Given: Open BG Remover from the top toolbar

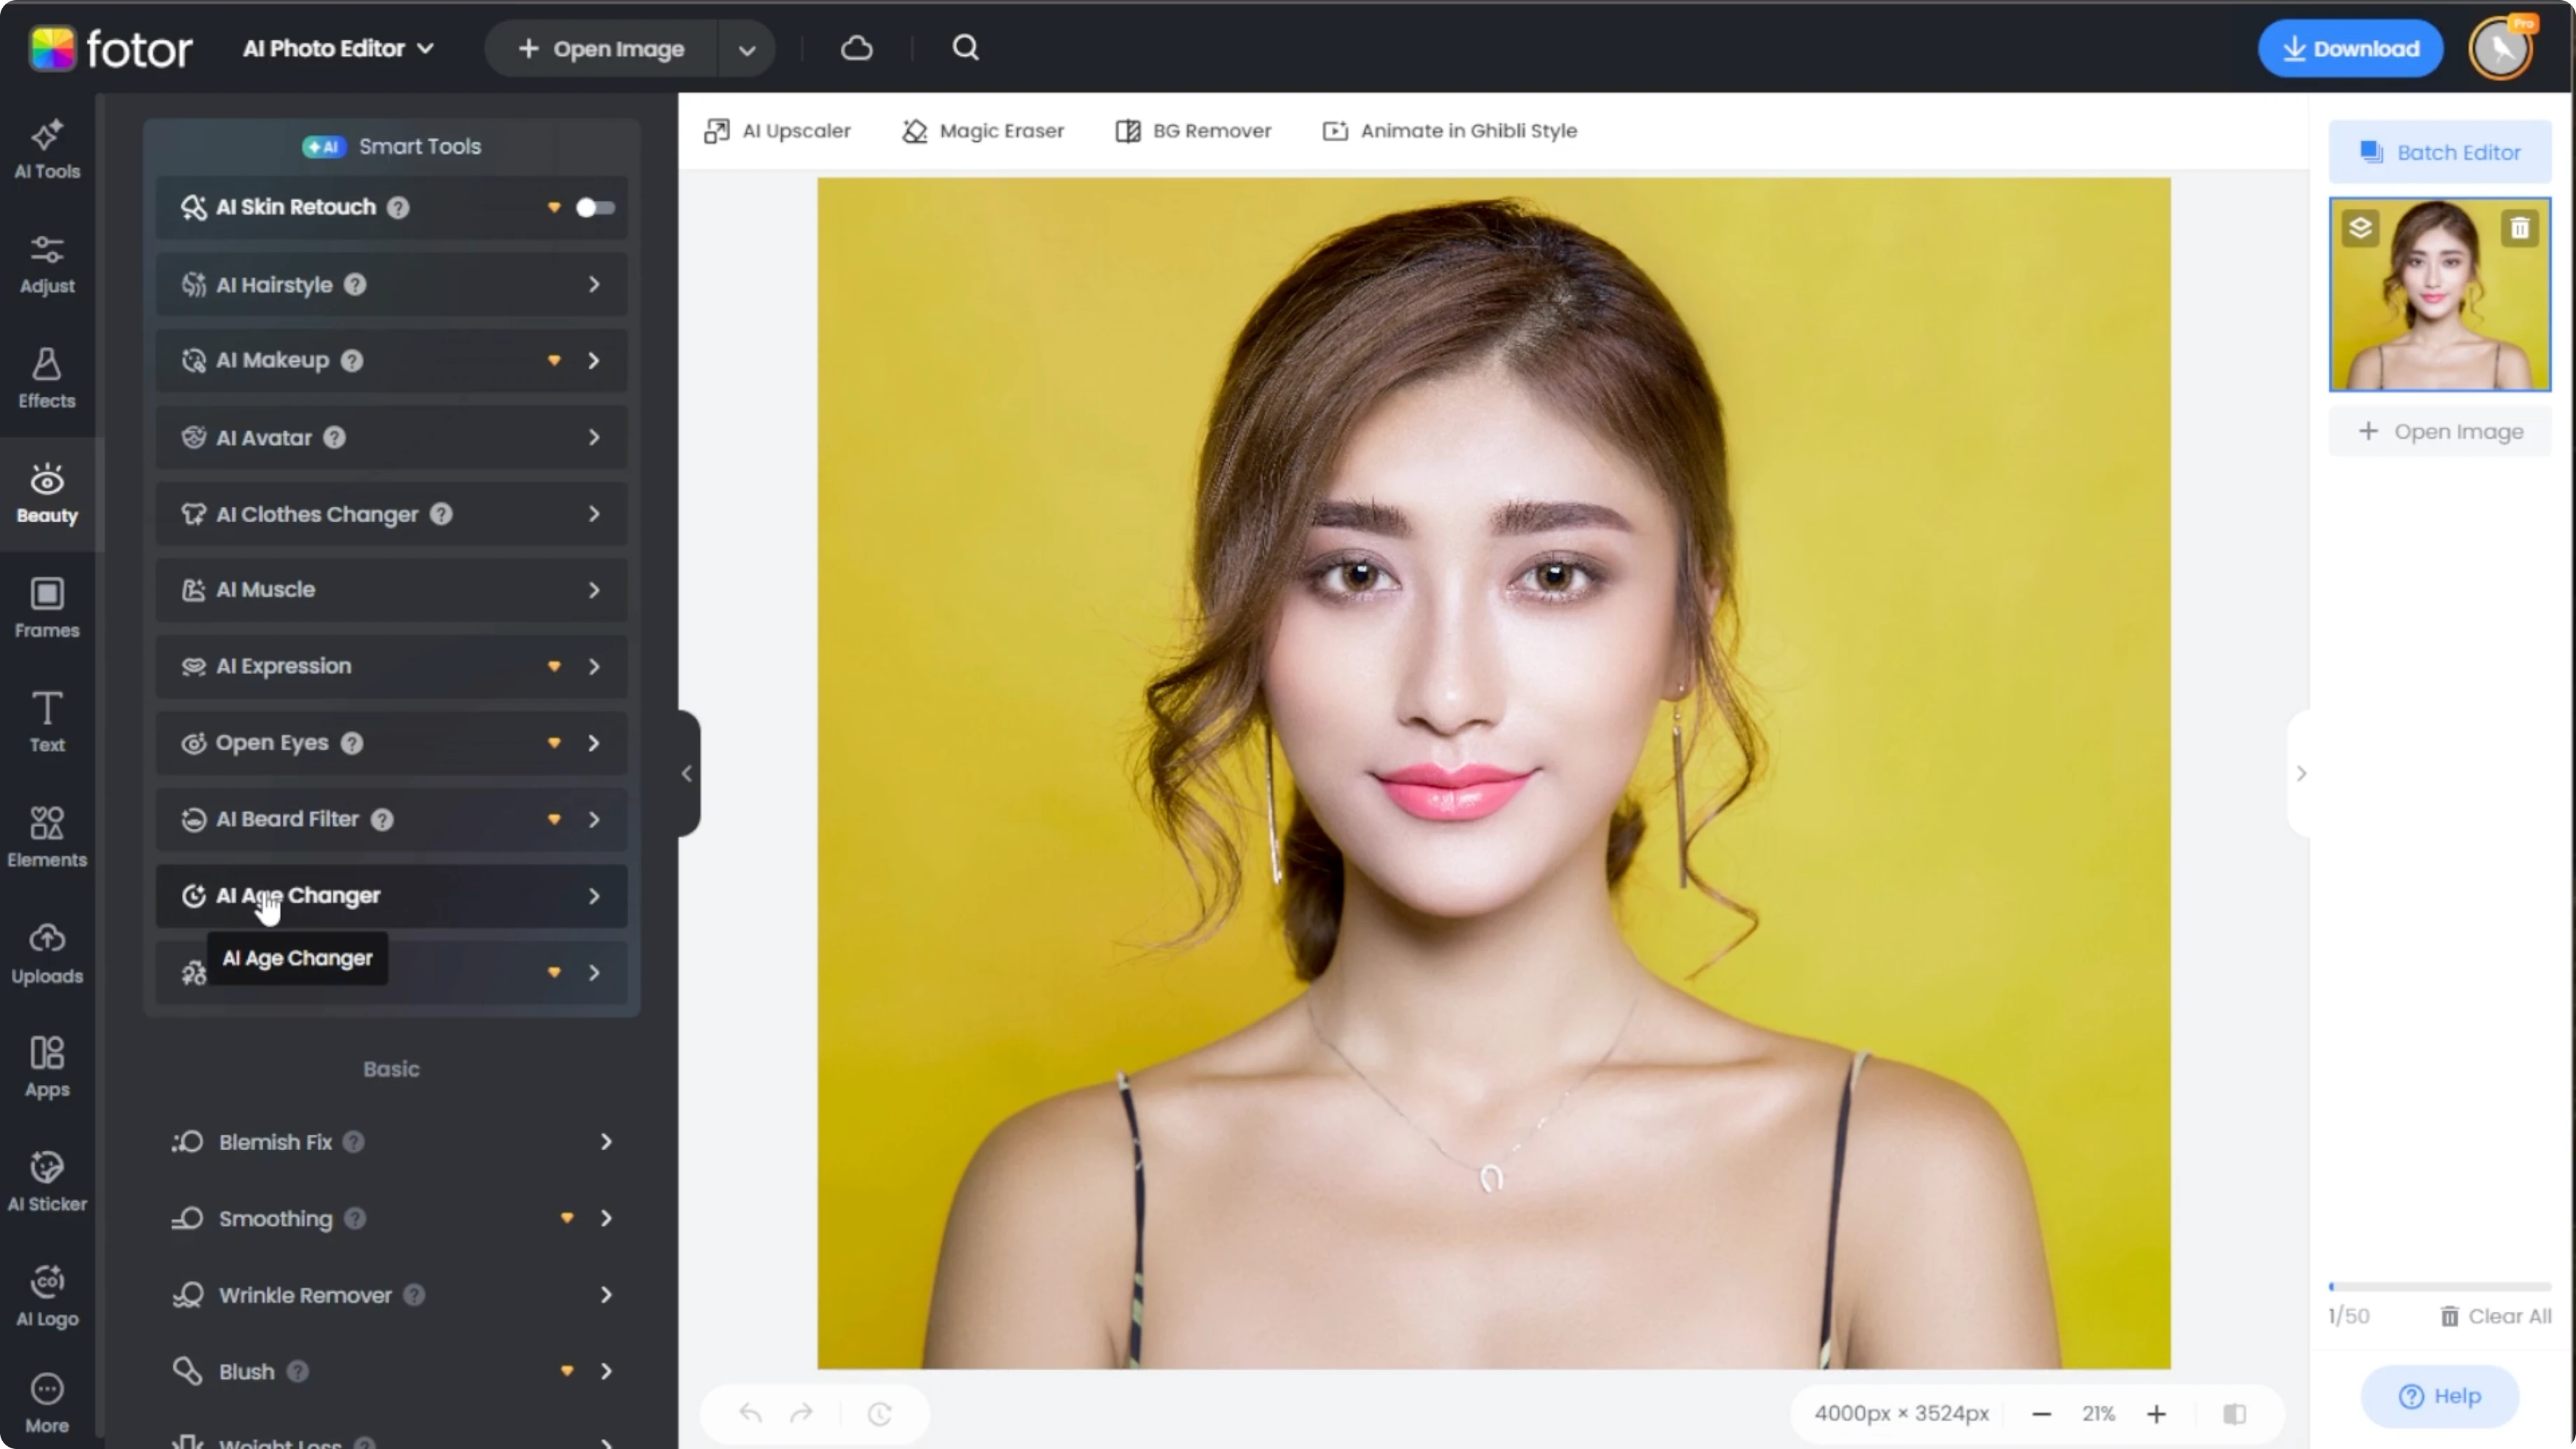Looking at the screenshot, I should [1193, 131].
